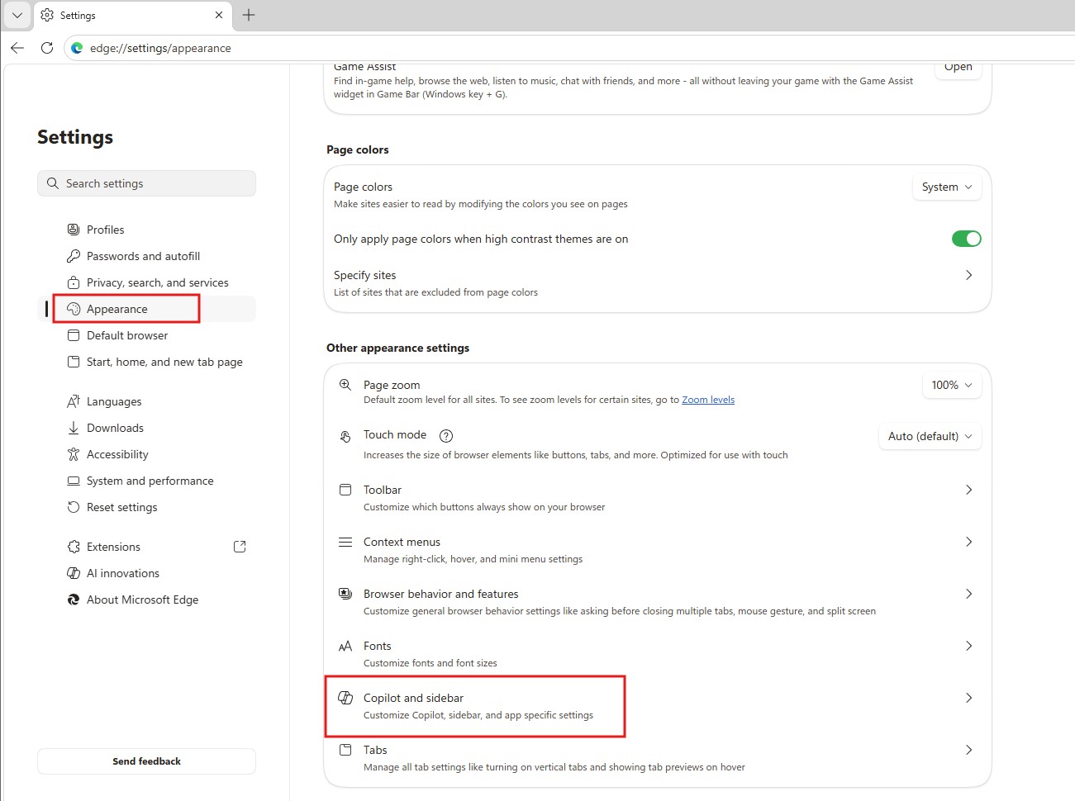This screenshot has width=1075, height=801.
Task: Click the Touch mode hand icon
Action: point(345,435)
